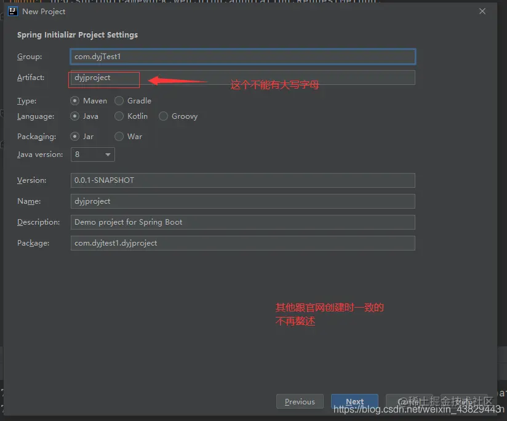
Task: Click the Artifact label
Action: [x=31, y=78]
